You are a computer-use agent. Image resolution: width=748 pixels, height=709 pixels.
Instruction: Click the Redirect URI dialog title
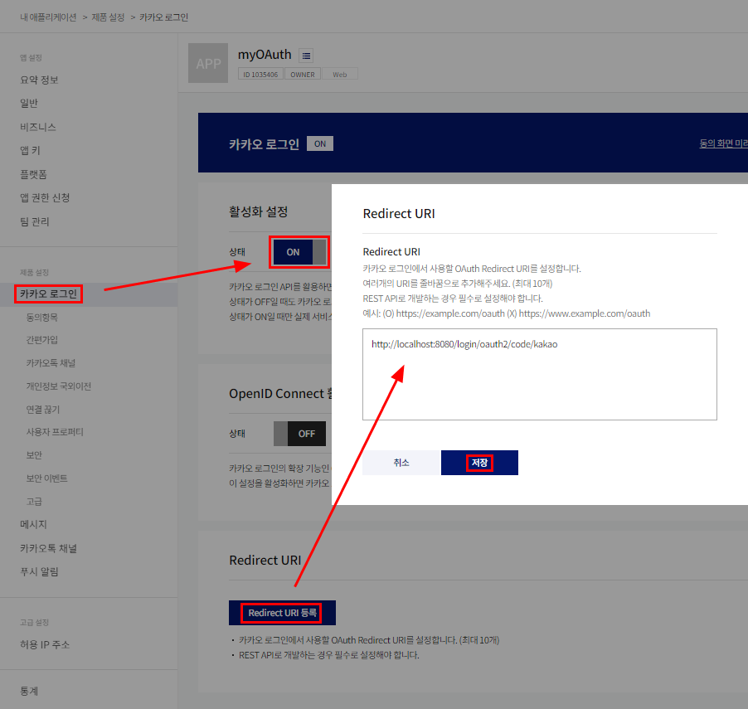pyautogui.click(x=399, y=213)
